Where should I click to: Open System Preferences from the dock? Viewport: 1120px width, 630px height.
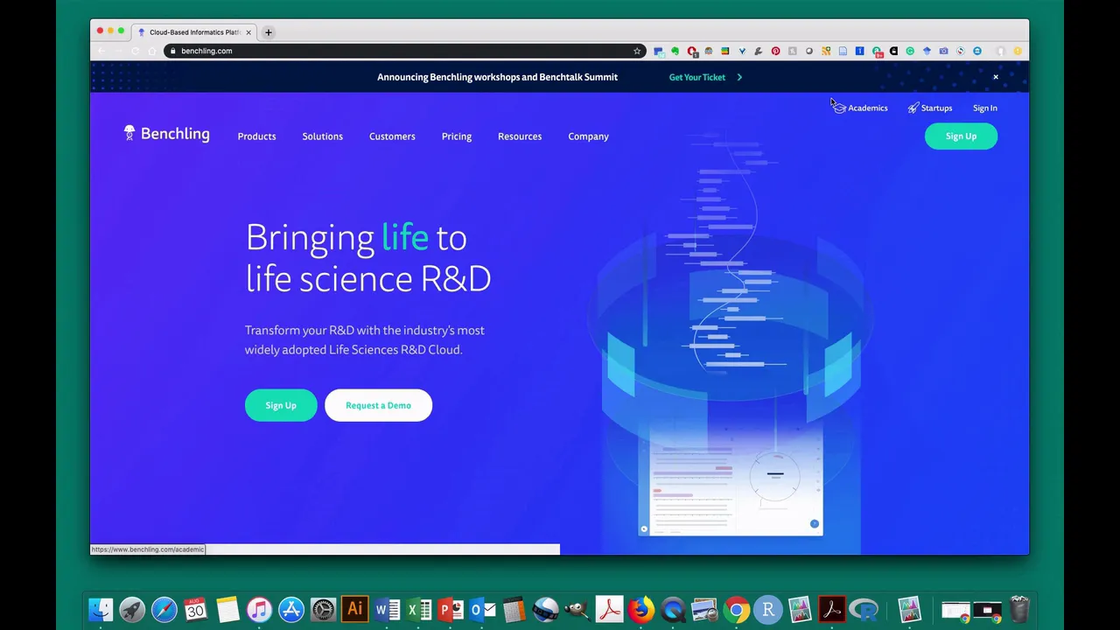pos(323,609)
